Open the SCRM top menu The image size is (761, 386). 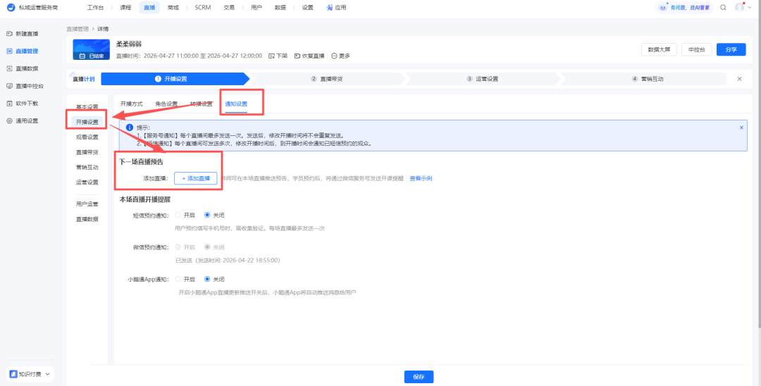pos(203,8)
